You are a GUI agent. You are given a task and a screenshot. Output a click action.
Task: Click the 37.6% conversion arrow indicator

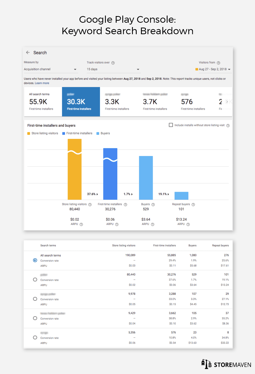point(93,194)
